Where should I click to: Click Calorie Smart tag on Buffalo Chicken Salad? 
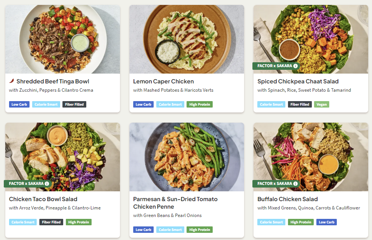coord(271,222)
